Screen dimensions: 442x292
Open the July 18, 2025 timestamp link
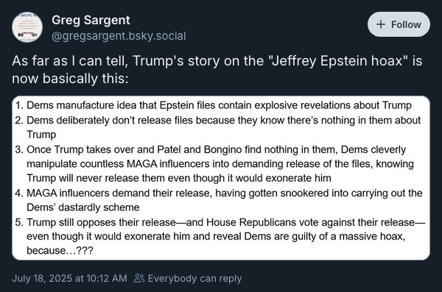(70, 278)
